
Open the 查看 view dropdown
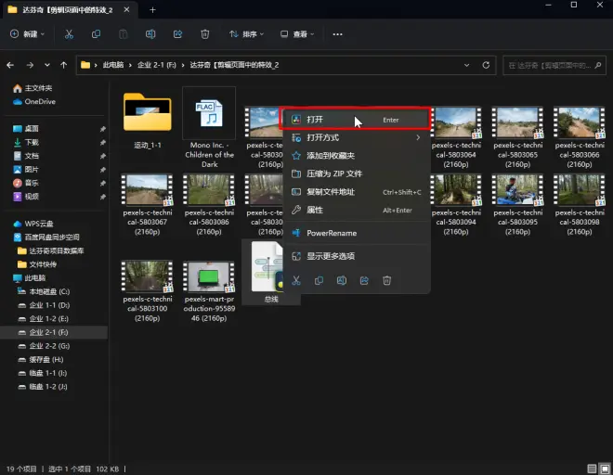(x=297, y=34)
